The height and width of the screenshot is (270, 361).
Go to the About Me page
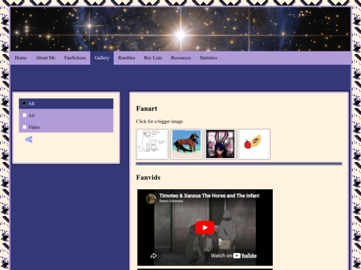45,58
